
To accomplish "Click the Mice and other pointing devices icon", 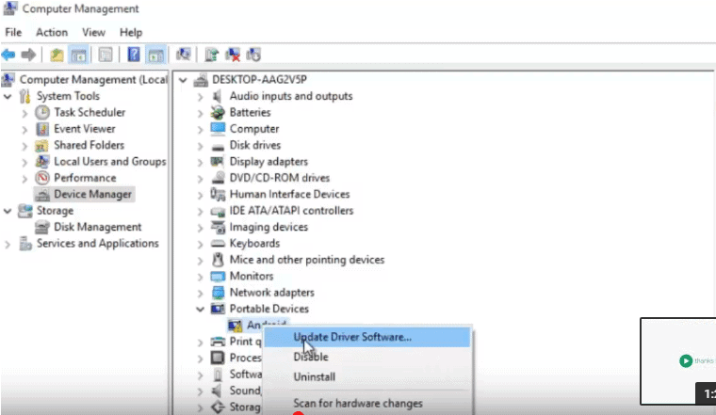I will (218, 260).
